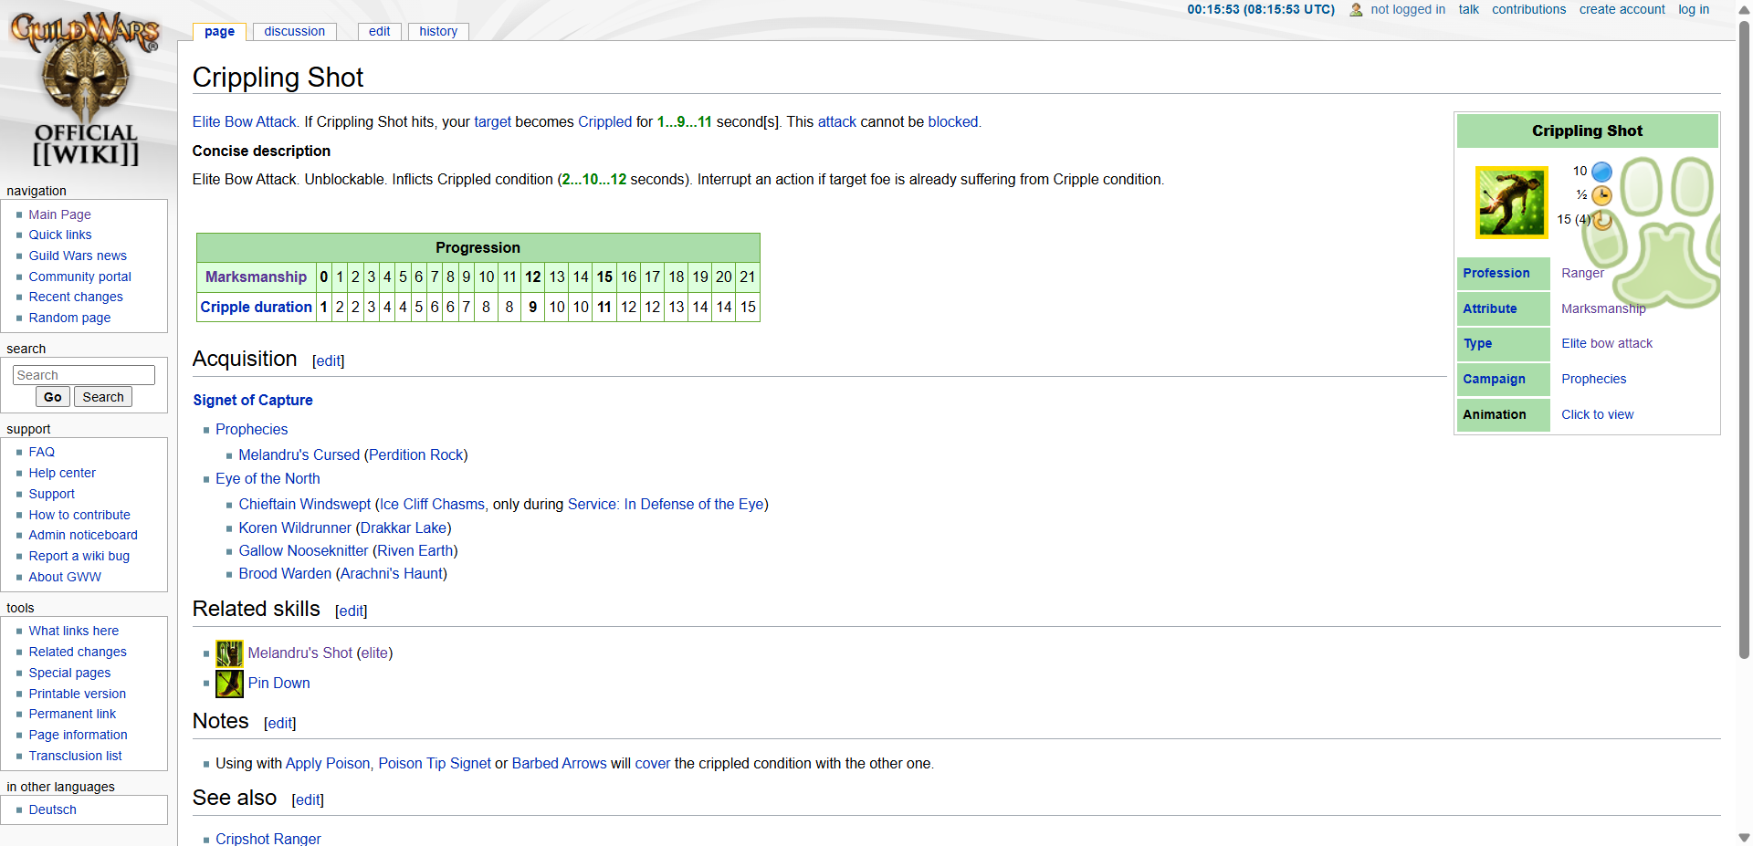Click the Guild Wars Official Wiki logo
1753x846 pixels.
coord(86,89)
